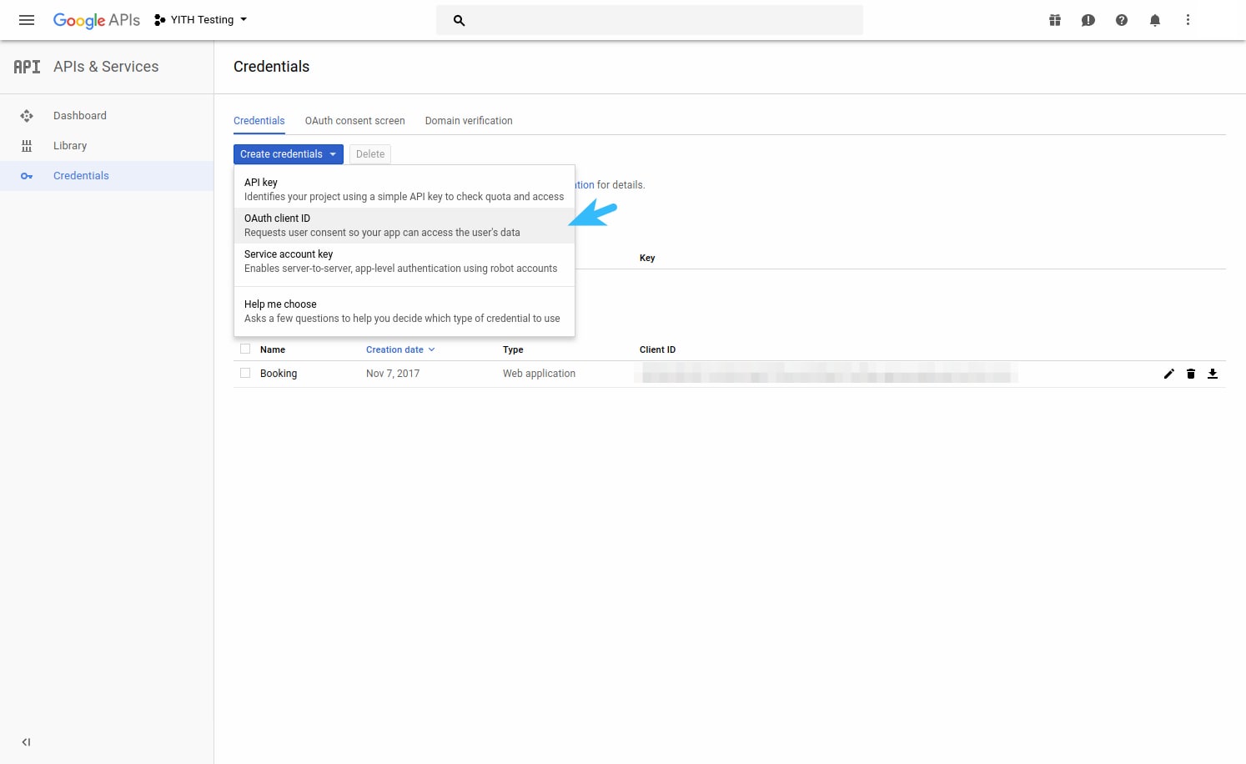This screenshot has width=1246, height=764.
Task: Switch to the Credentials tab
Action: [x=259, y=121]
